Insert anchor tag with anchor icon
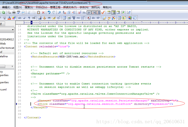This screenshot has height=127, width=188. pyautogui.click(x=45, y=18)
